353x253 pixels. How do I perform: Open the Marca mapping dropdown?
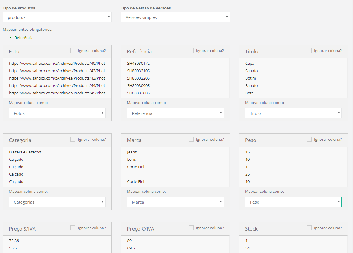point(175,202)
